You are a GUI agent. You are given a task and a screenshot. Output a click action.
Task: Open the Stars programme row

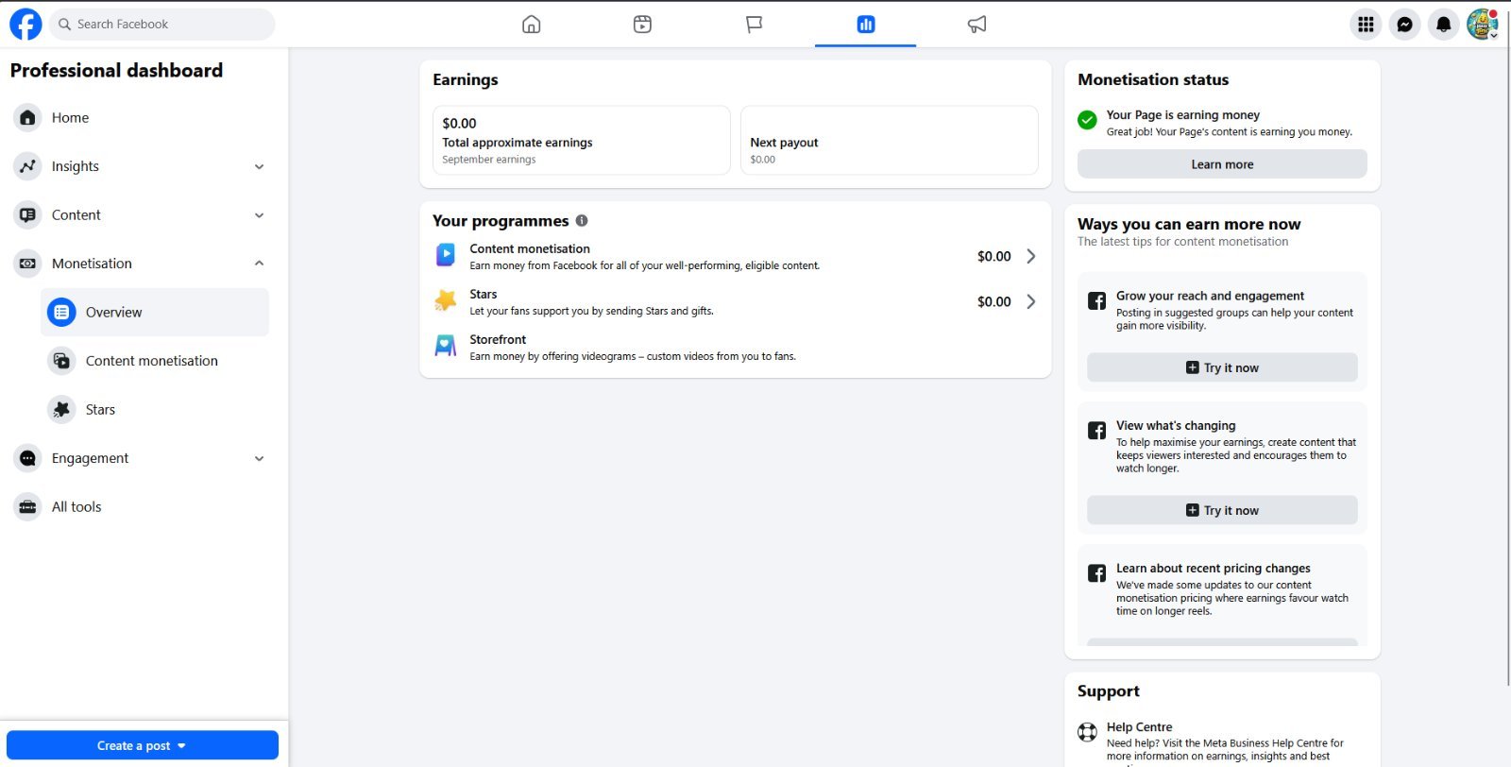point(735,301)
